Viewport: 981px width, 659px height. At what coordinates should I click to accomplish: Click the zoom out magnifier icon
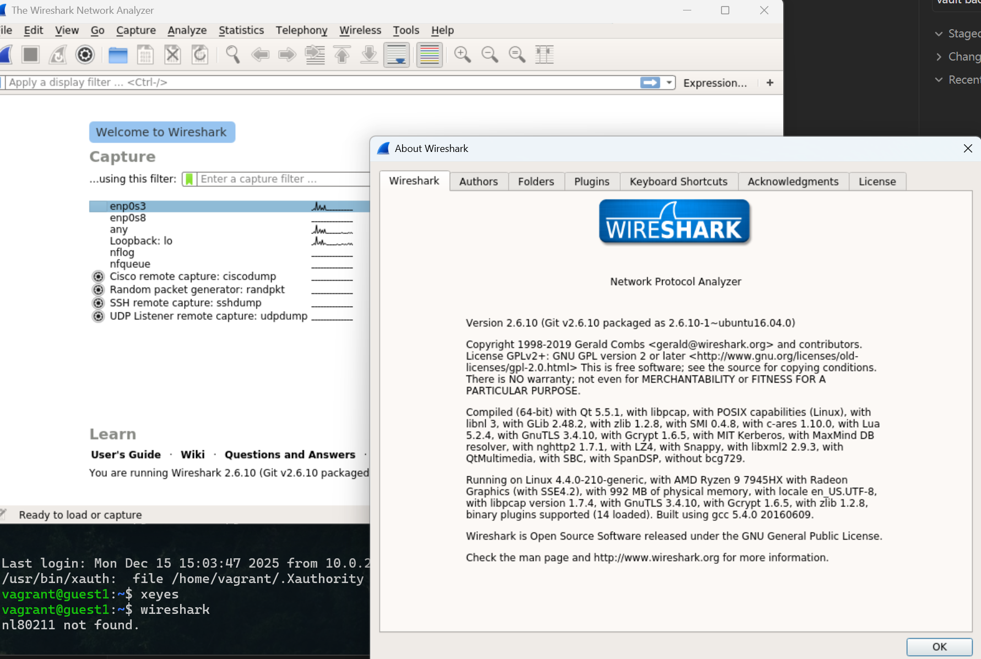pyautogui.click(x=489, y=55)
